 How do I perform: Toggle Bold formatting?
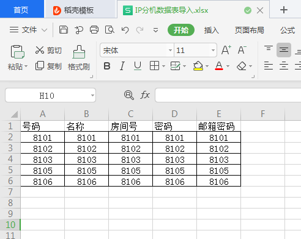click(x=107, y=66)
